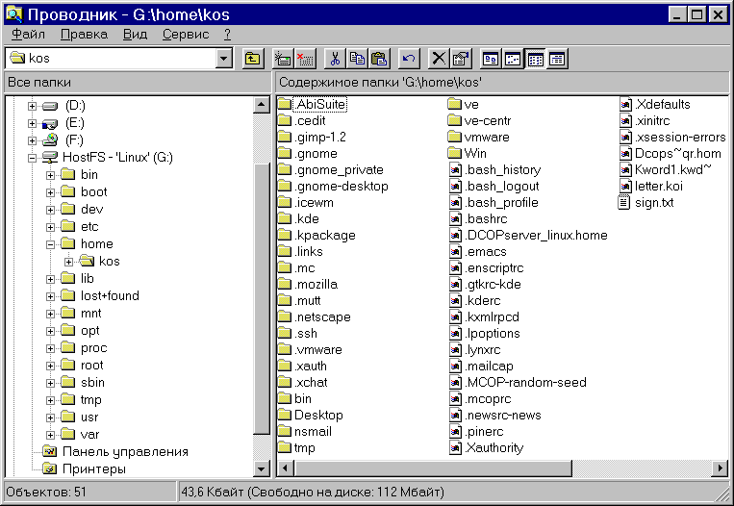Select the sign.txt file
This screenshot has height=506, width=734.
coord(653,203)
